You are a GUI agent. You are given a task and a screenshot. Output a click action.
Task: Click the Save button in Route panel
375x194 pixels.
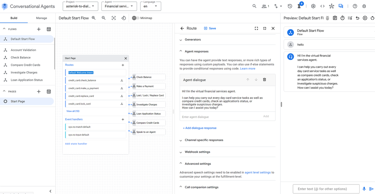coord(210,28)
